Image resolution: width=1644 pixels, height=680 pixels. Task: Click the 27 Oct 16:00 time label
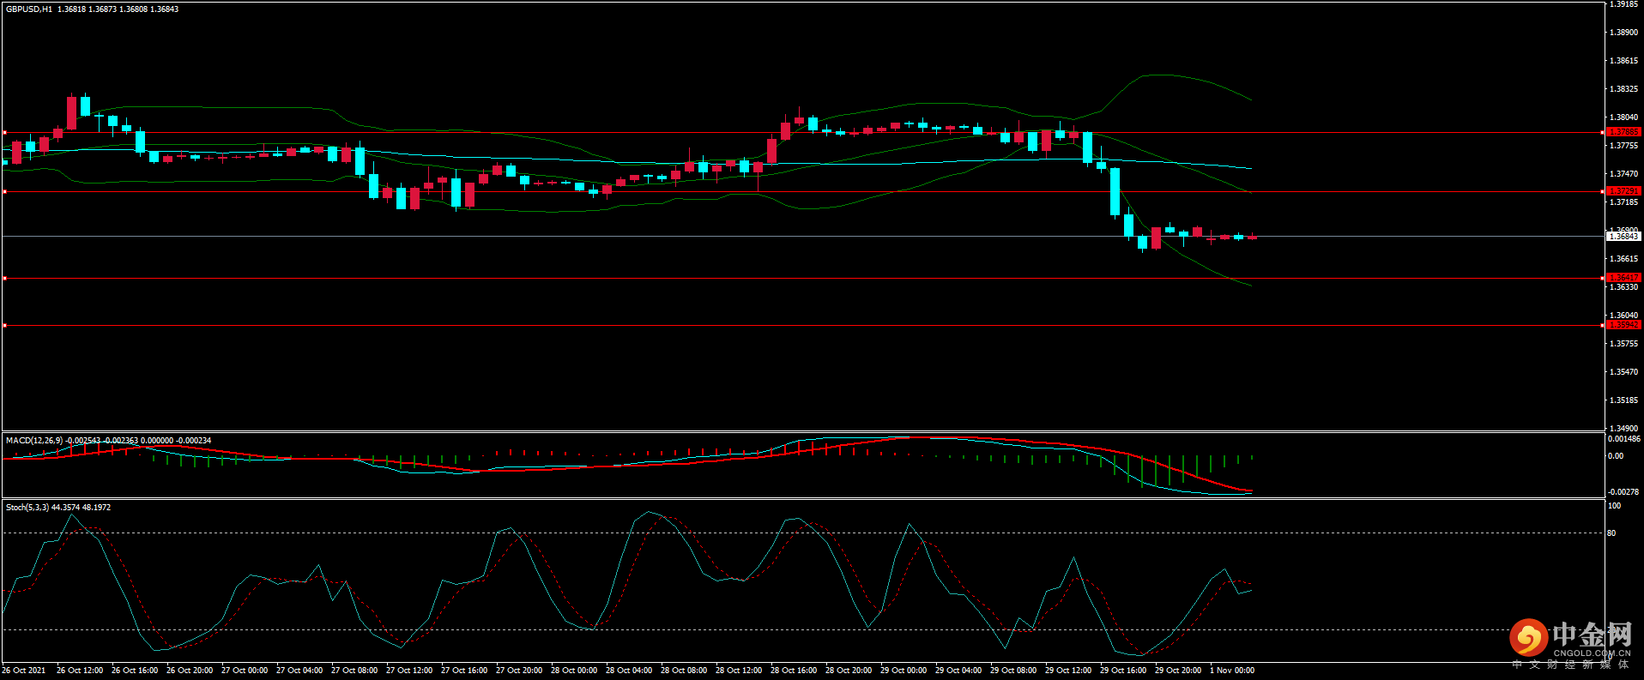[464, 671]
